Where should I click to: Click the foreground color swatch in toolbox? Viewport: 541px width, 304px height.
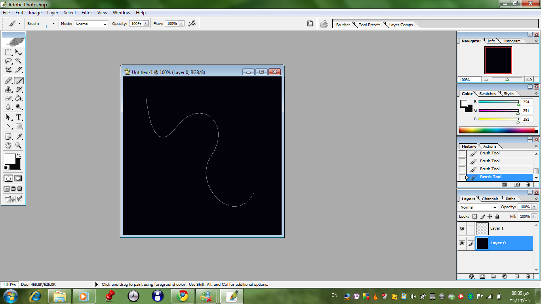[10, 159]
